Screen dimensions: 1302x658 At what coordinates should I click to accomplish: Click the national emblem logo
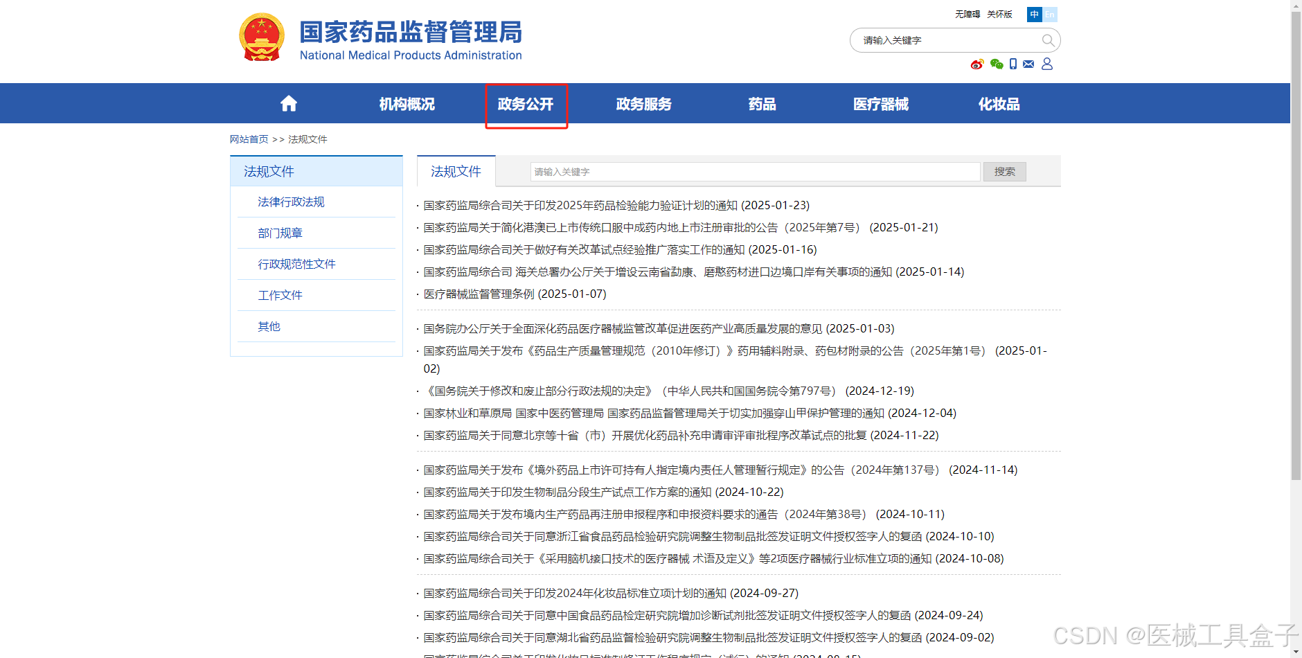coord(261,37)
